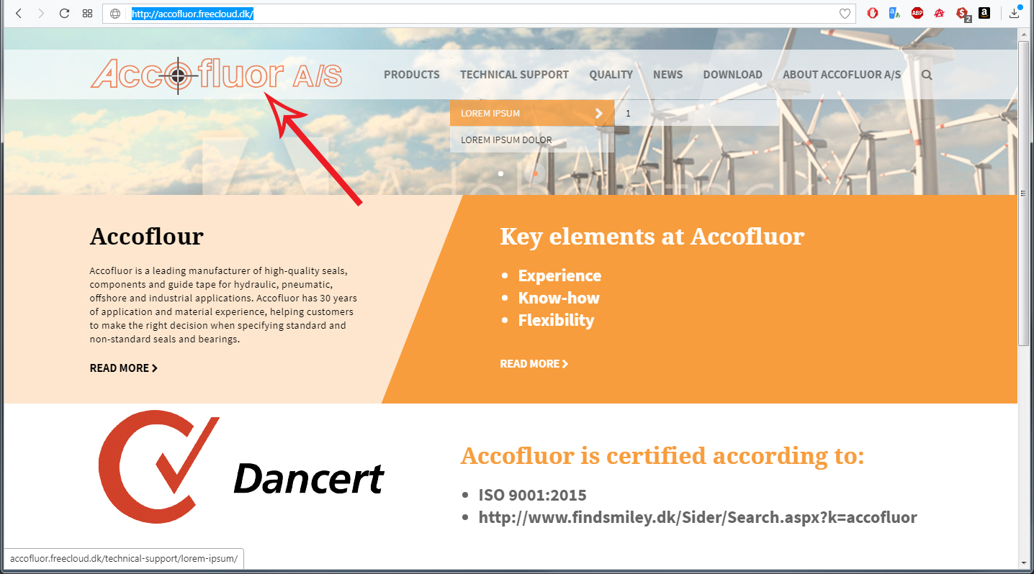Click the Dancert certification logo
The image size is (1034, 574).
(241, 466)
